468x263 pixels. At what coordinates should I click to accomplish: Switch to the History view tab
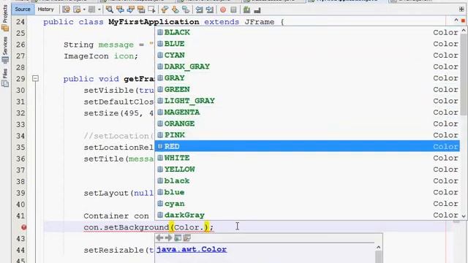click(x=45, y=9)
